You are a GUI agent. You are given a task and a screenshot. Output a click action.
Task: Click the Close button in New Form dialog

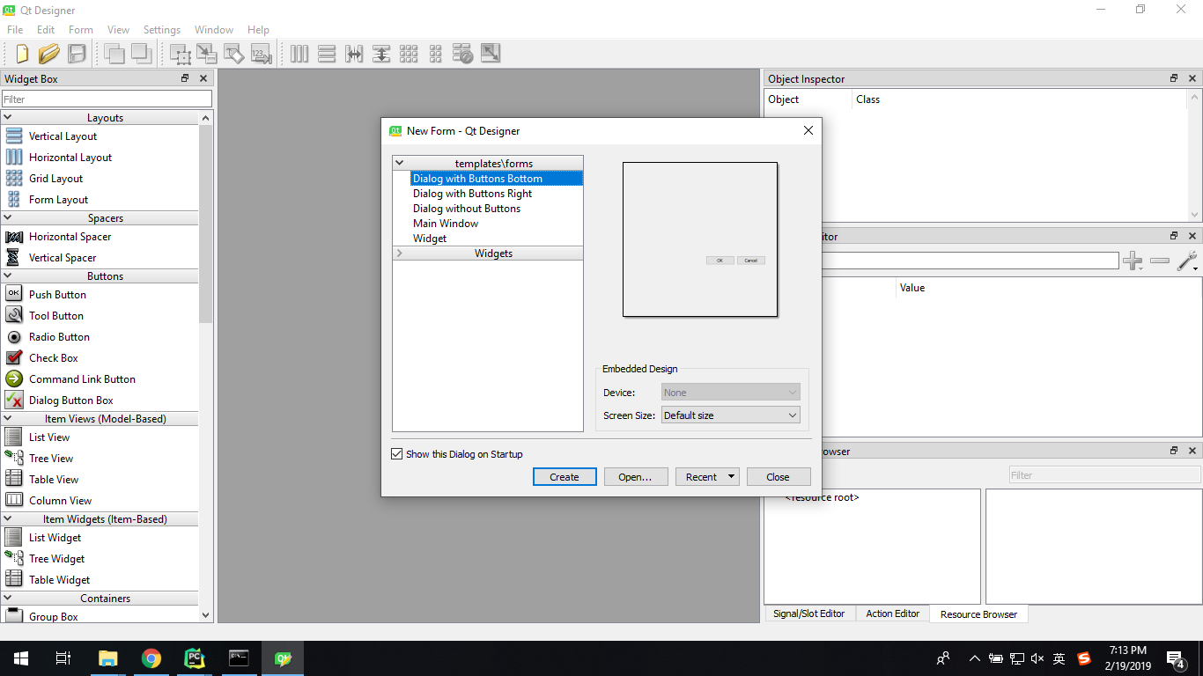point(778,477)
